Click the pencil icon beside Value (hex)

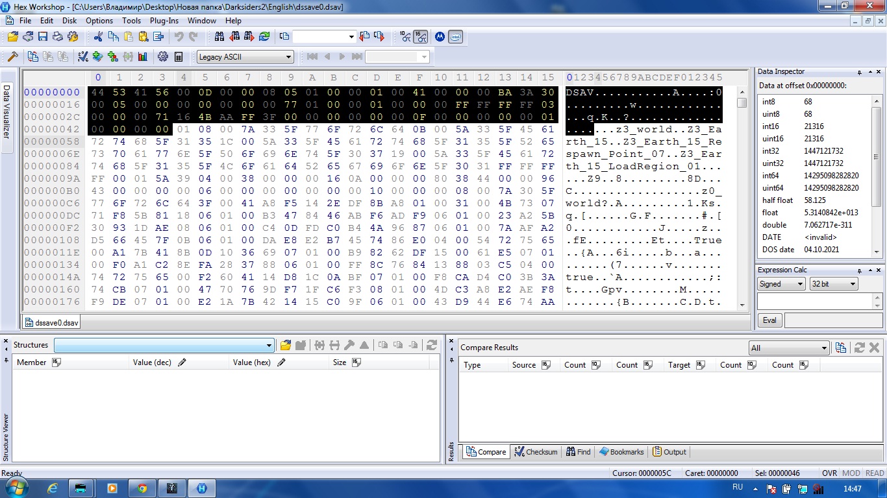282,362
